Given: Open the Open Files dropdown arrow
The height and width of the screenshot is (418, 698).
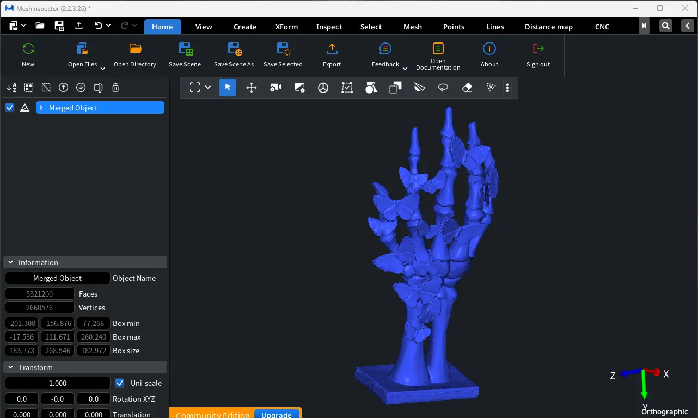Looking at the screenshot, I should (x=102, y=69).
